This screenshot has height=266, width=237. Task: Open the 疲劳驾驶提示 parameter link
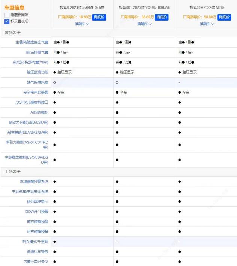click(37, 202)
